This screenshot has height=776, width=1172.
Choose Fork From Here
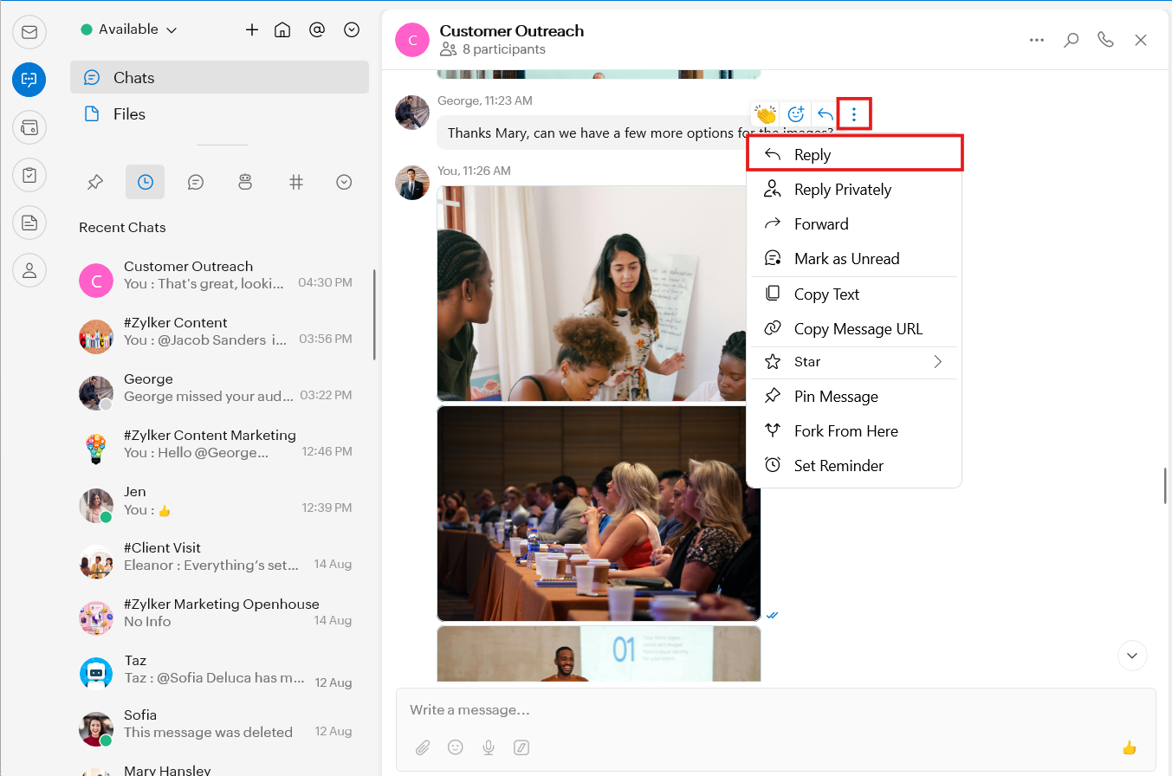coord(854,431)
